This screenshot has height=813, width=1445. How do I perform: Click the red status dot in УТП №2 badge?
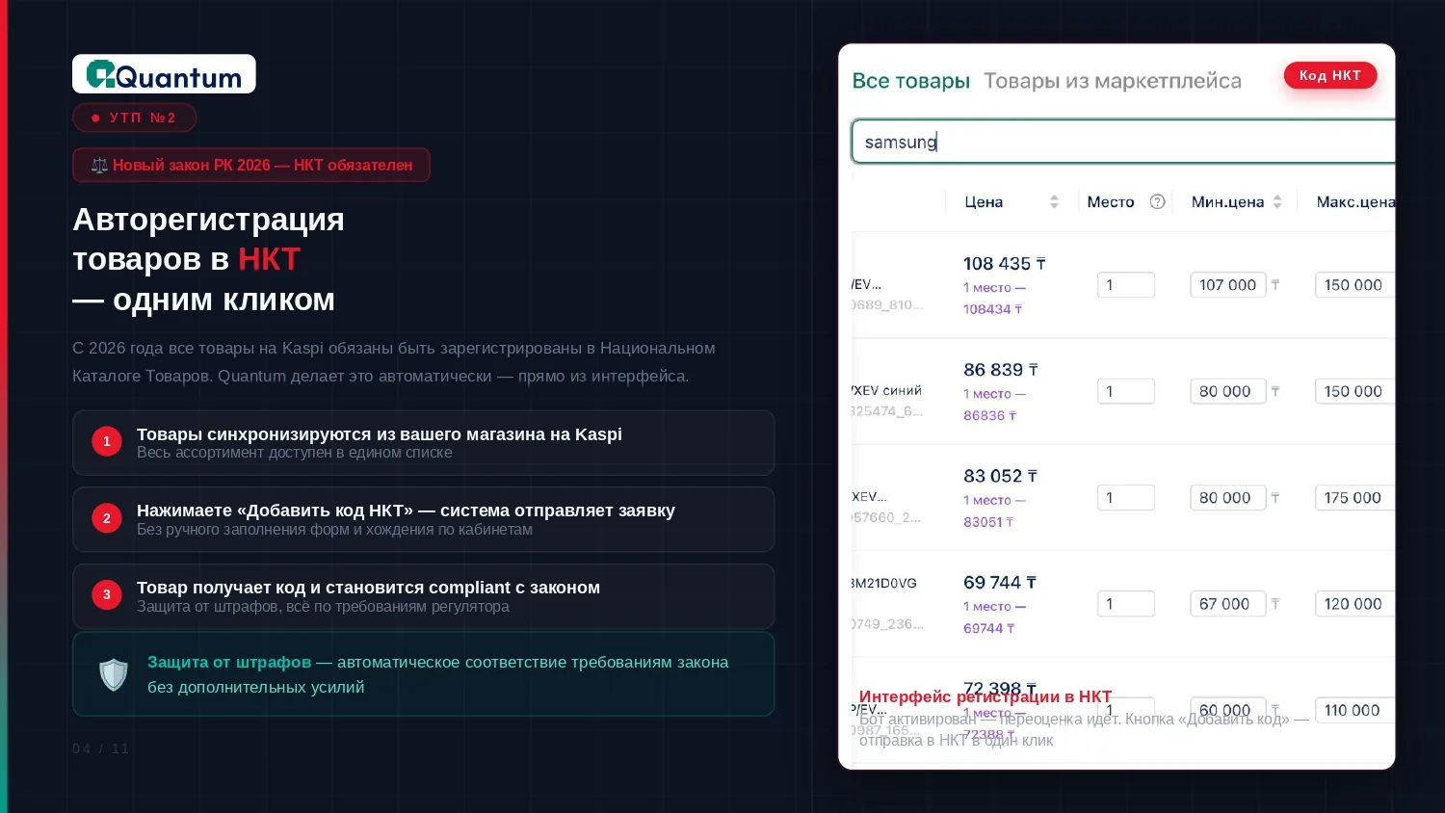(x=95, y=118)
